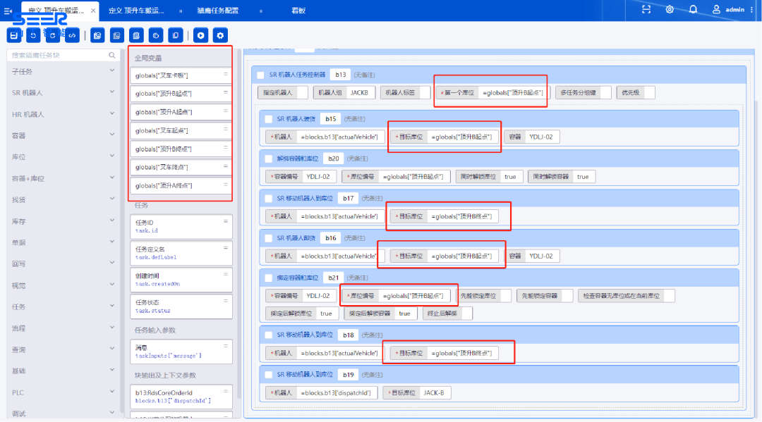Click the redo icon in the toolbar

(x=52, y=35)
